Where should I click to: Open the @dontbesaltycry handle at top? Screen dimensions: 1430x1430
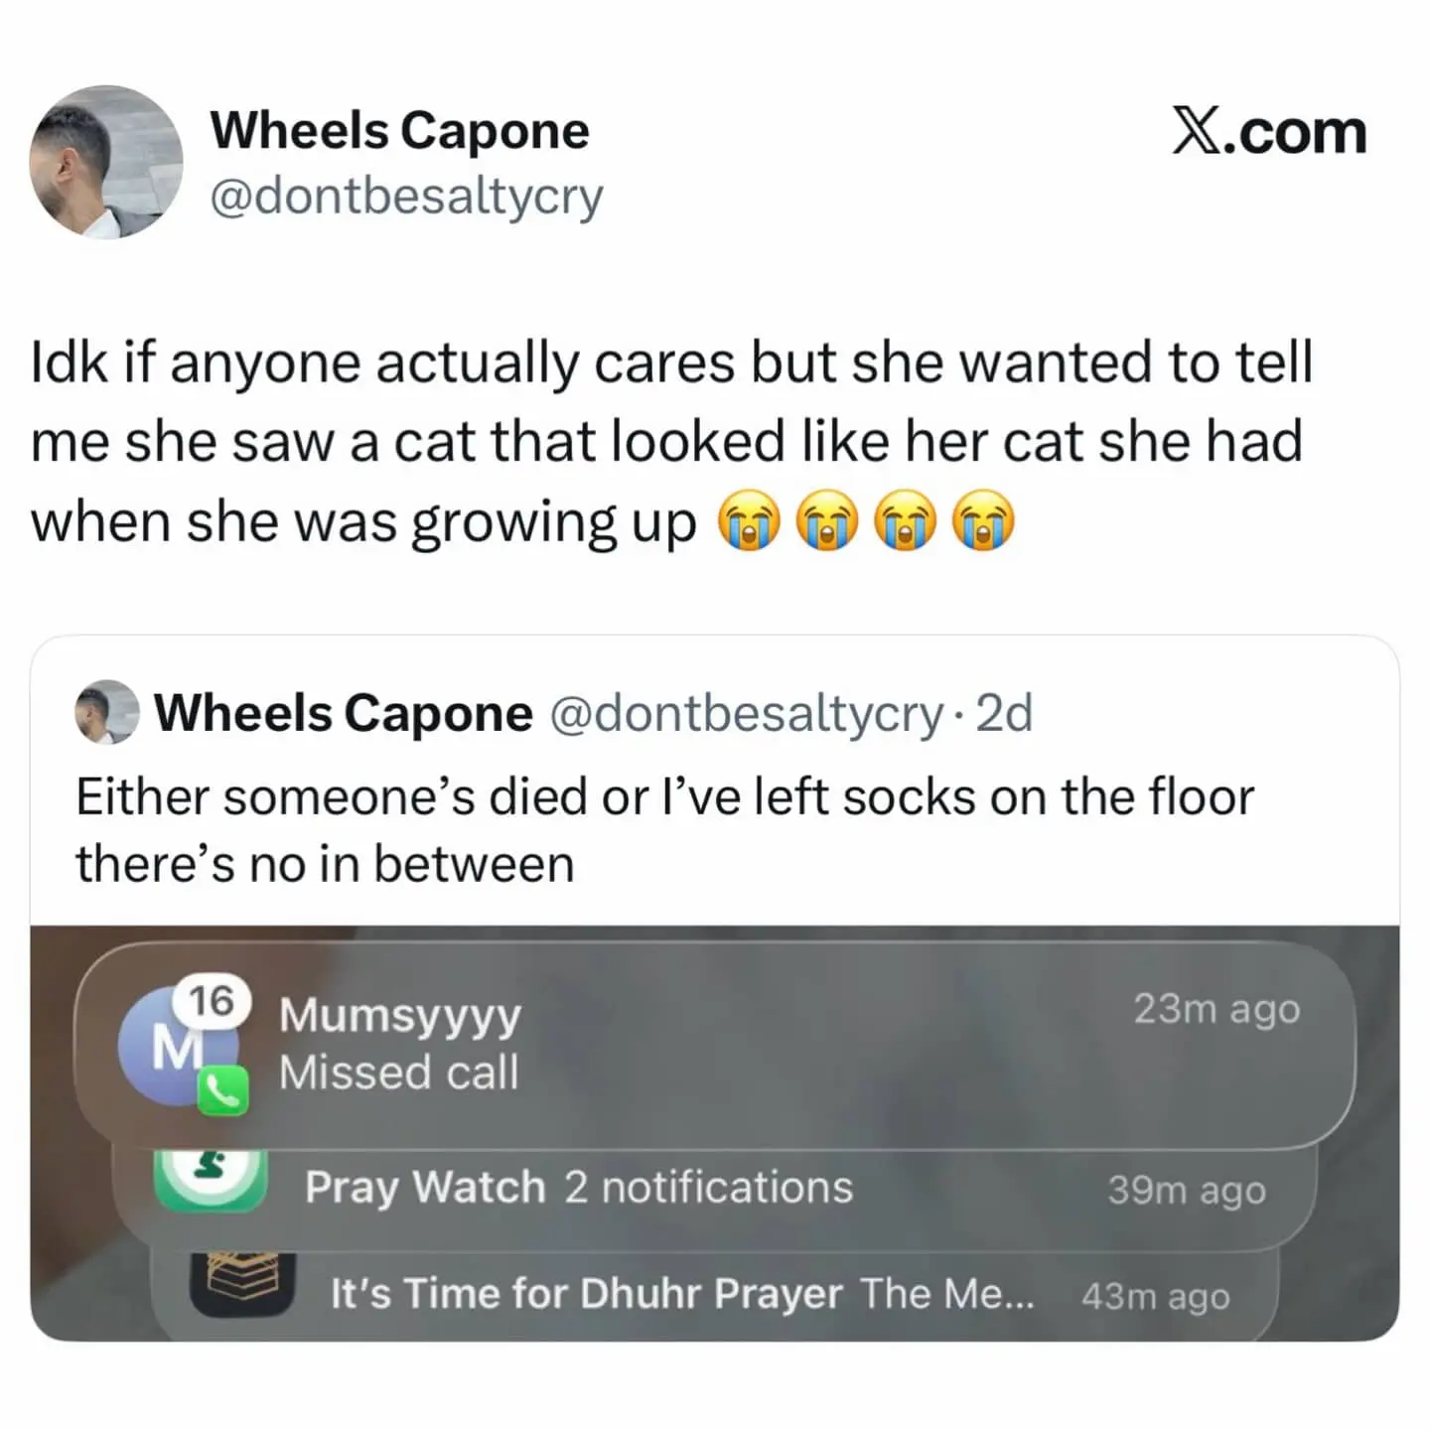[407, 197]
